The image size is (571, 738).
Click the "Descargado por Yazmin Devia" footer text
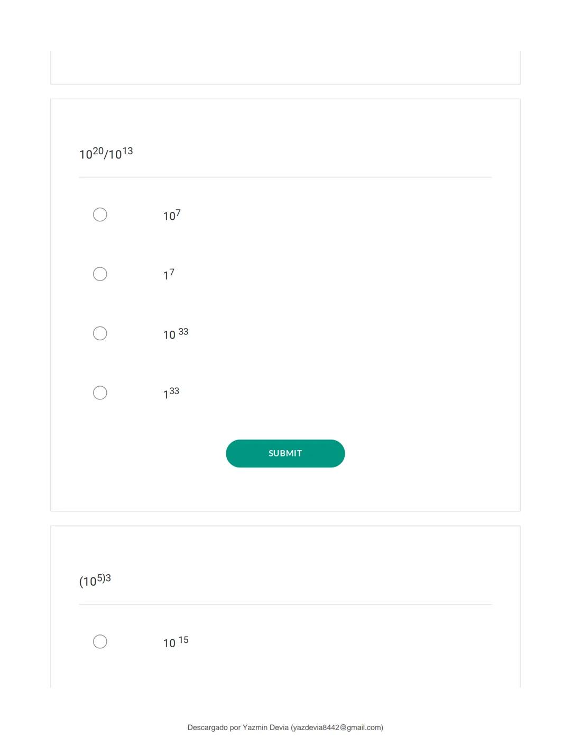pos(238,727)
